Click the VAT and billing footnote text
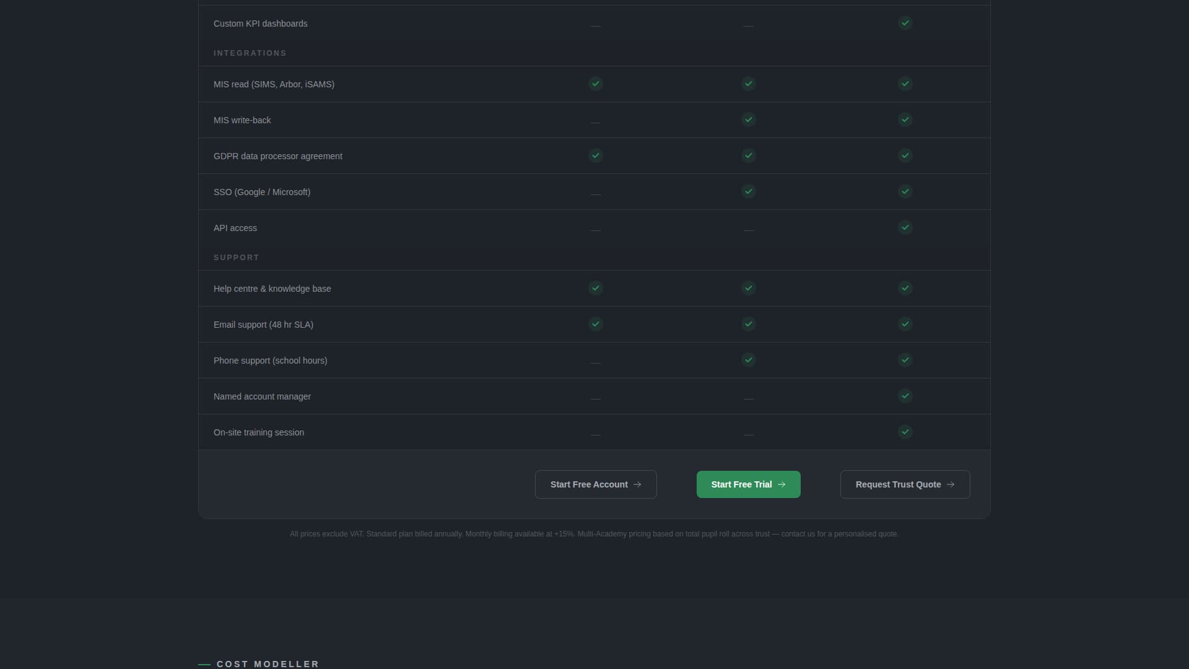The image size is (1189, 669). (x=594, y=534)
